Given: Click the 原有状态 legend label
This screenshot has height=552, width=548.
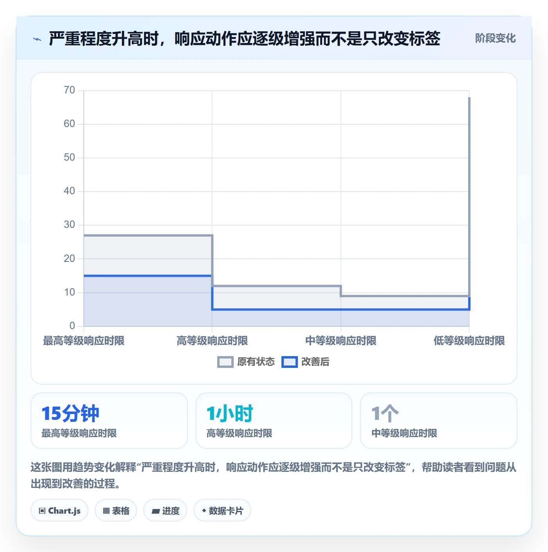Looking at the screenshot, I should coord(256,362).
